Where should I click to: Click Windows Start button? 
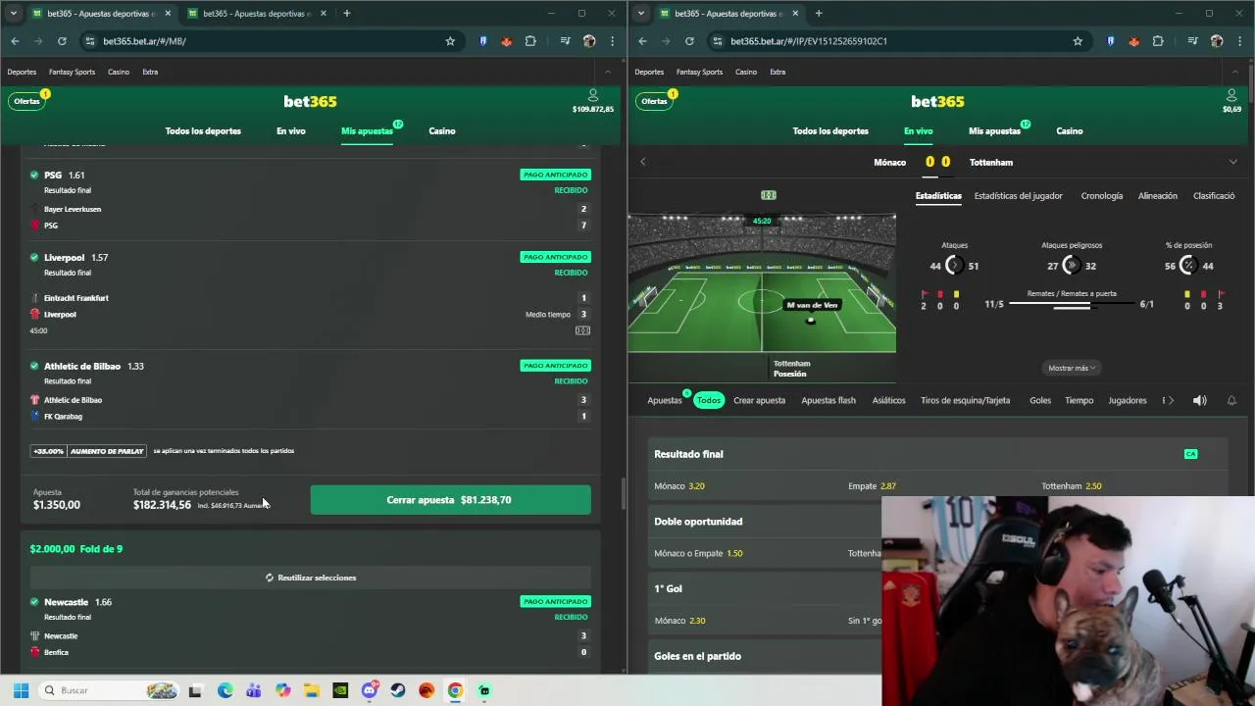[x=21, y=690]
